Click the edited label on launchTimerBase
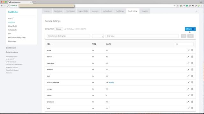Image resolution: width=204 pixels, height=114 pixels. (111, 82)
